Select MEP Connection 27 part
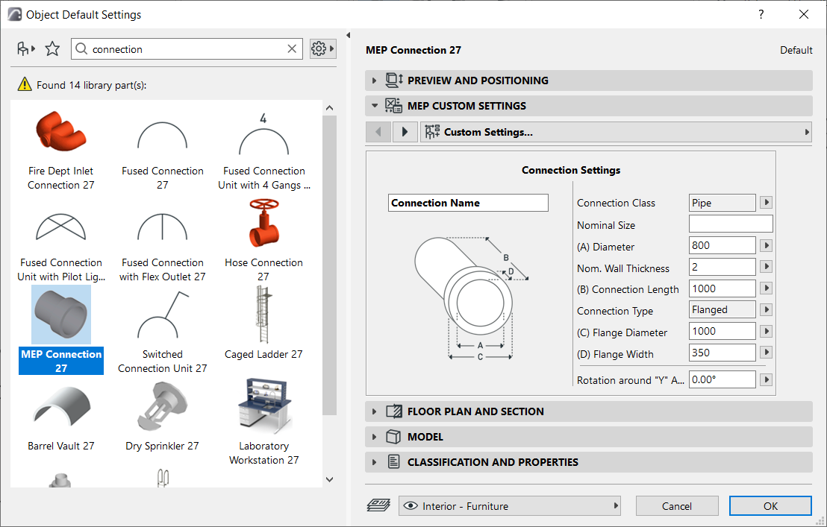The width and height of the screenshot is (827, 527). click(61, 329)
